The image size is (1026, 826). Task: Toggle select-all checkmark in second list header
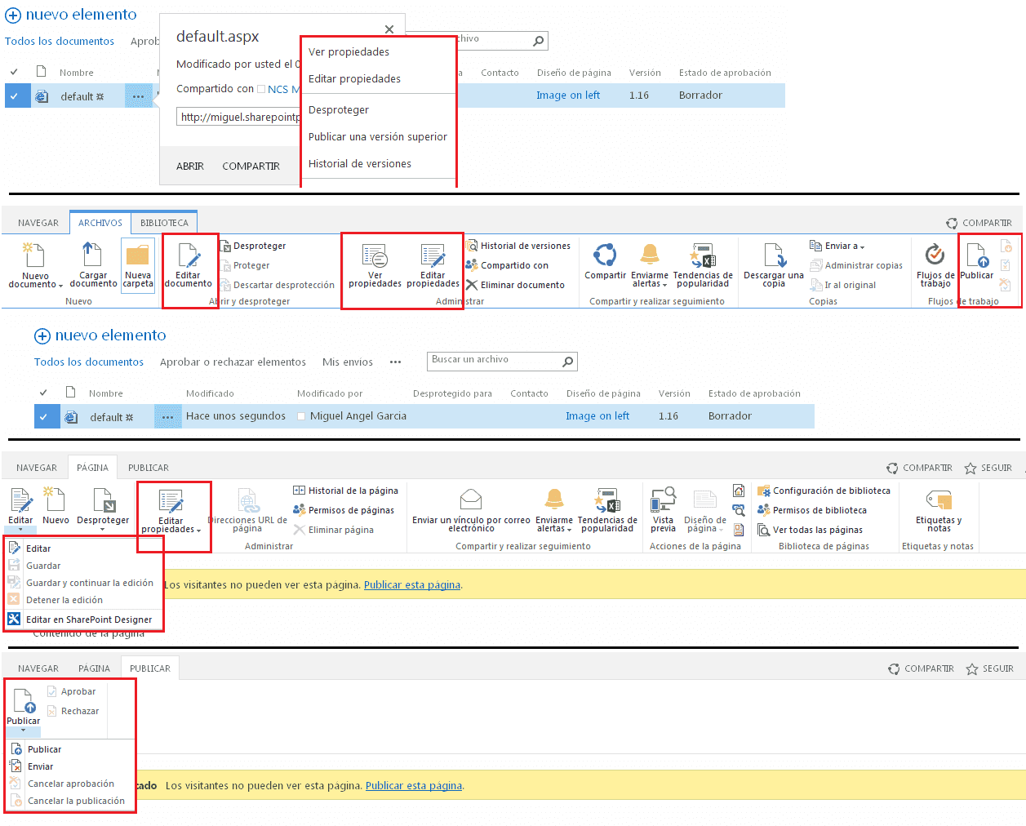tap(43, 393)
